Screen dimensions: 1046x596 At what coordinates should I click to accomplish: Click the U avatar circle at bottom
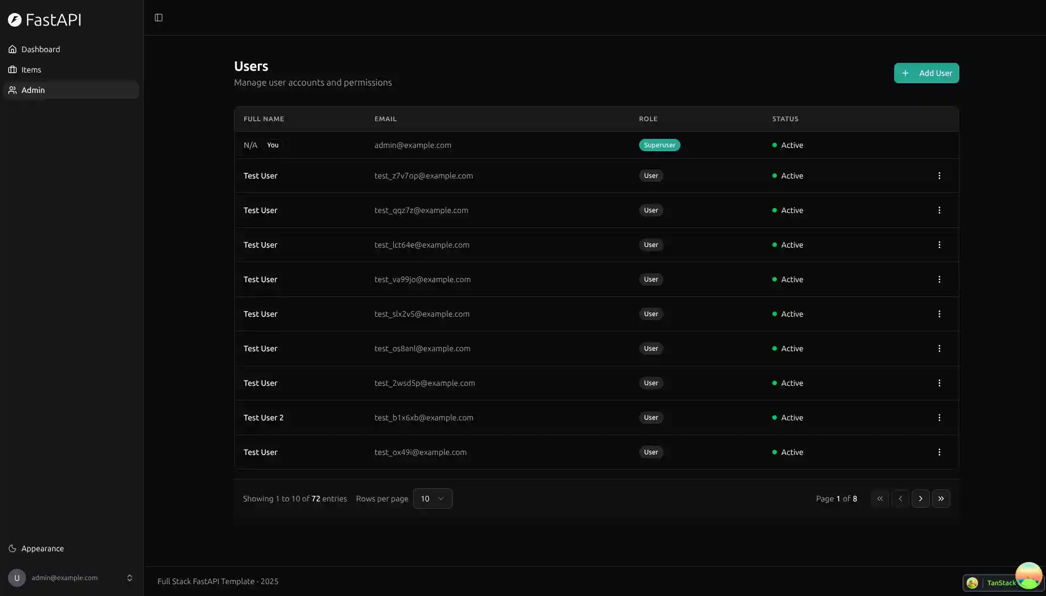16,578
